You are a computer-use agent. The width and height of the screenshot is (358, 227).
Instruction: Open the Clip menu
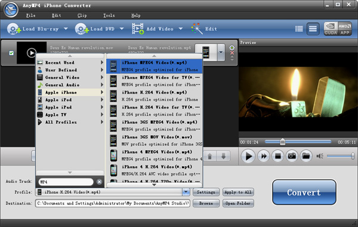(82, 15)
